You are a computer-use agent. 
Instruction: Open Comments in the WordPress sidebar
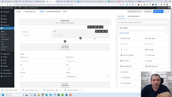point(7,25)
